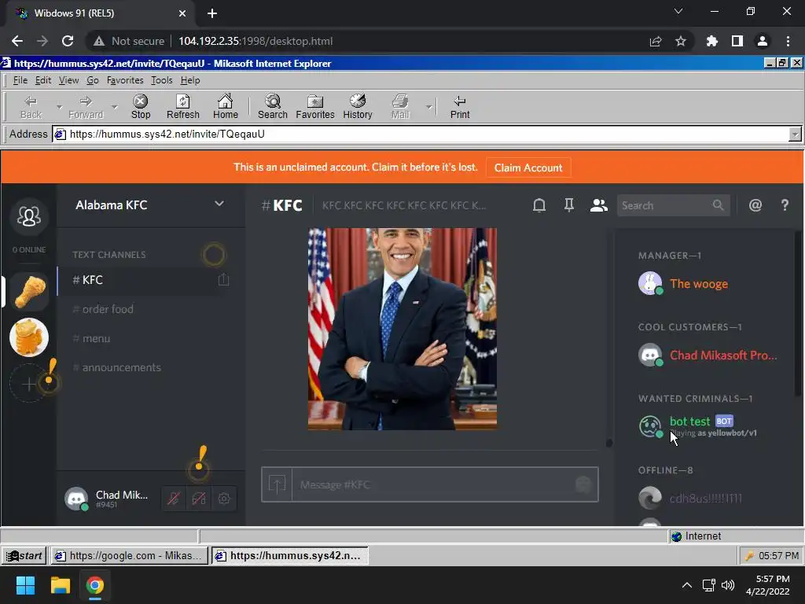Go to Home in the IE toolbar

(226, 107)
